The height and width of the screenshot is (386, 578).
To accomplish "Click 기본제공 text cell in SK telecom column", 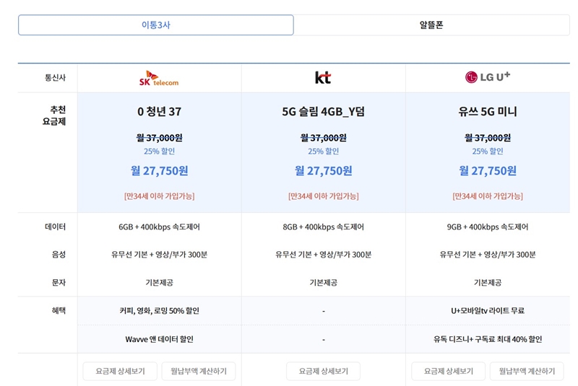I will [159, 283].
